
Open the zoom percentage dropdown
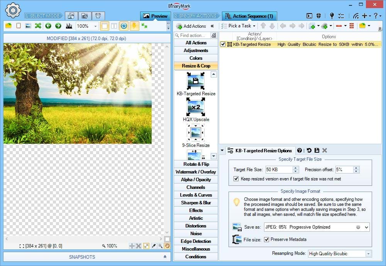(x=95, y=26)
